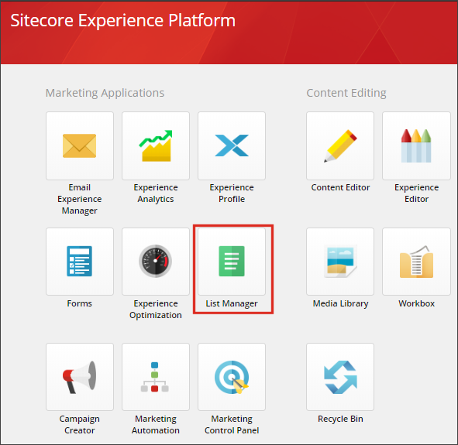Viewport: 458px width, 445px height.
Task: Open Campaign Creator megaphone icon
Action: pos(80,377)
